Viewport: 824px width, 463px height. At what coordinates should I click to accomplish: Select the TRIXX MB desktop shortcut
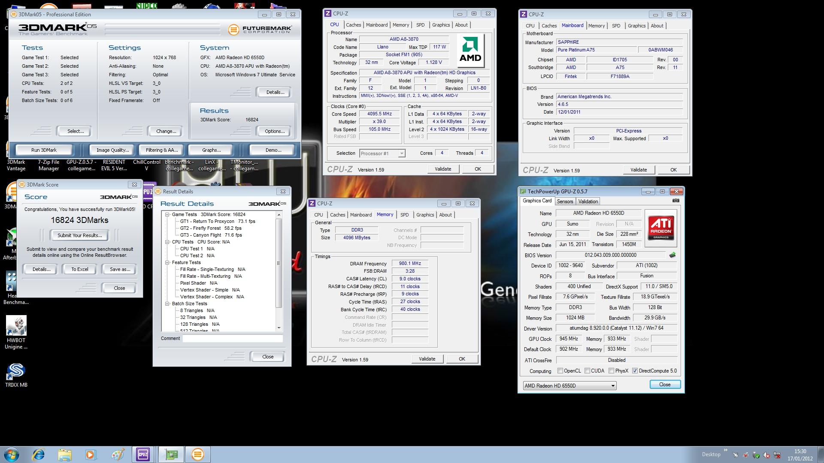16,375
